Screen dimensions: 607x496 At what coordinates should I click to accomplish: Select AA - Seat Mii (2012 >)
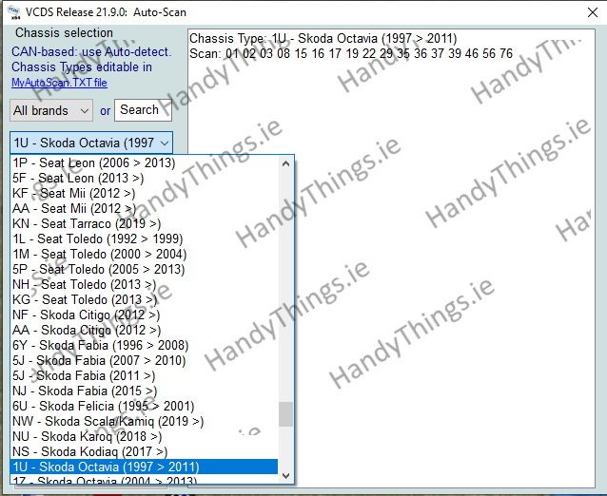(144, 208)
